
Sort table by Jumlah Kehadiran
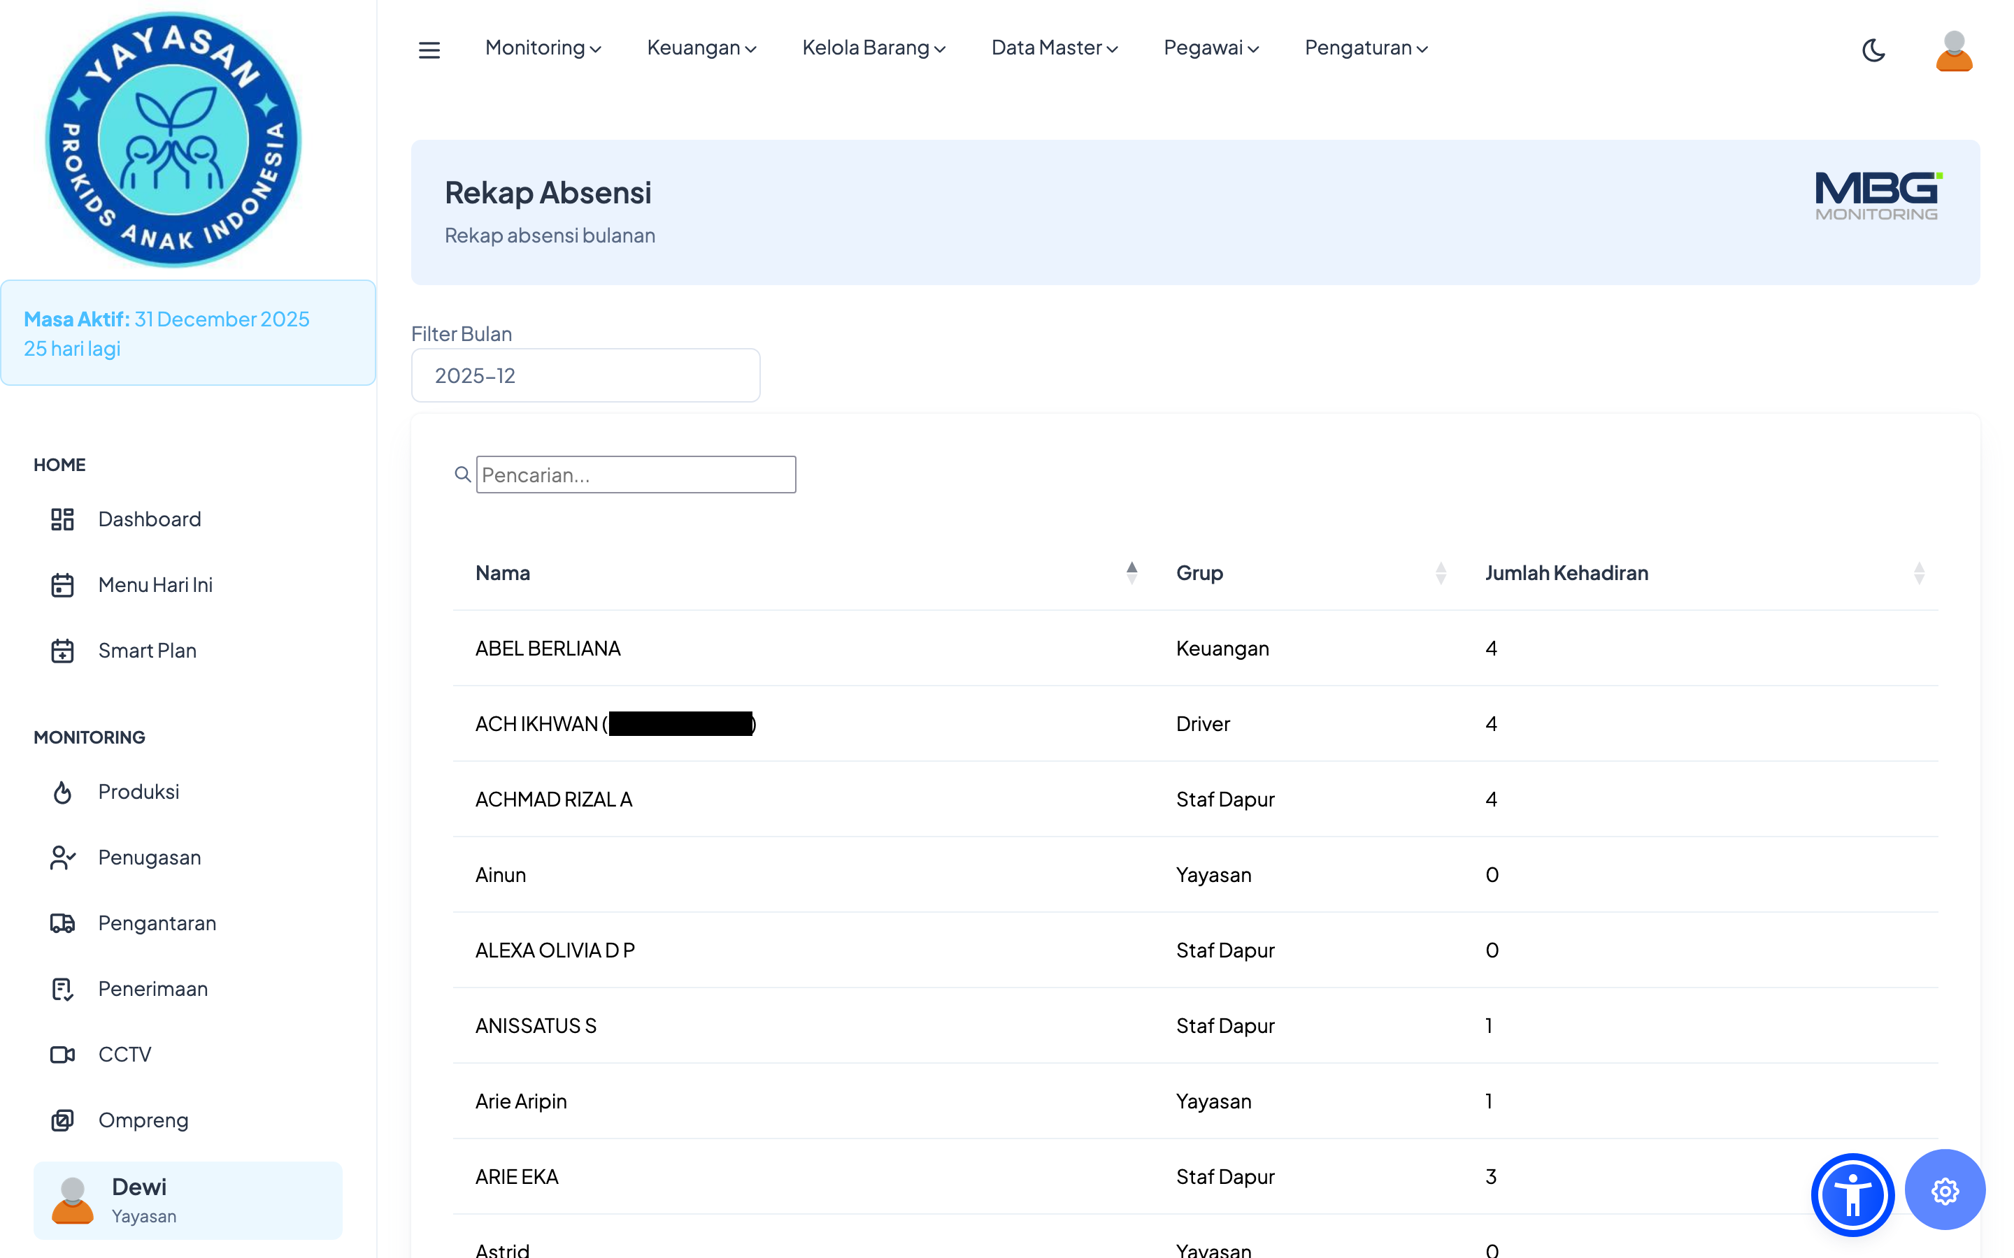tap(1566, 573)
